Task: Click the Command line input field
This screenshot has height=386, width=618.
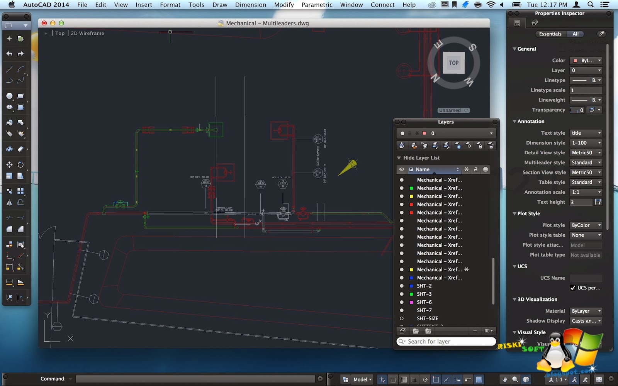Action: pos(195,379)
